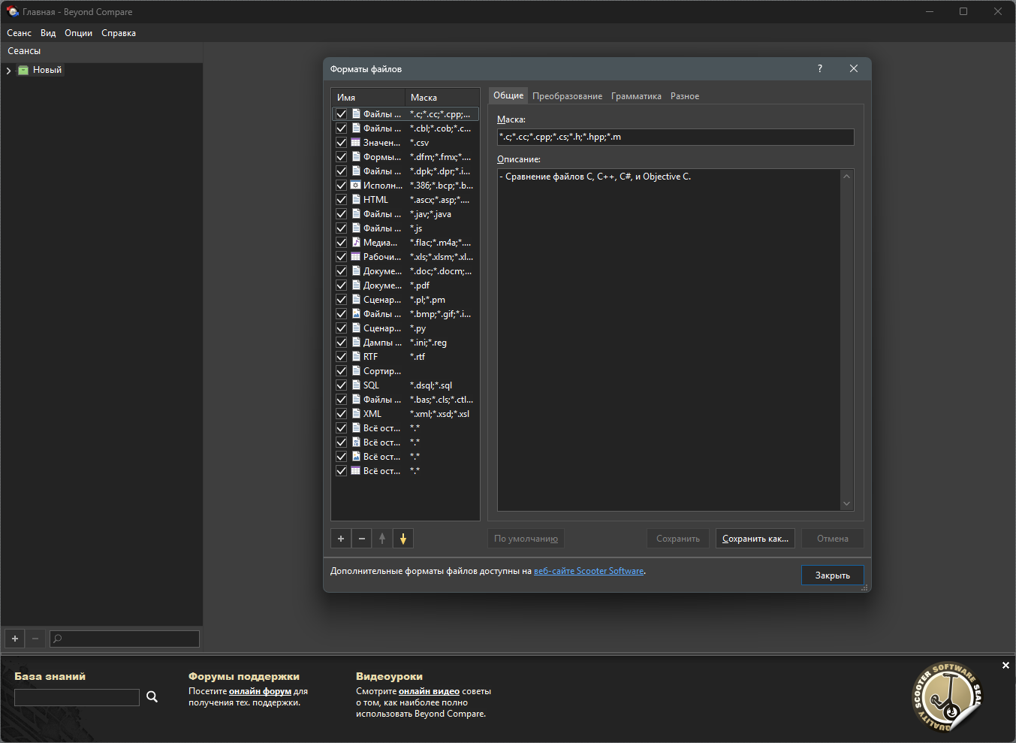The height and width of the screenshot is (743, 1016).
Task: Toggle the checkbox for the *.js format
Action: click(x=342, y=228)
